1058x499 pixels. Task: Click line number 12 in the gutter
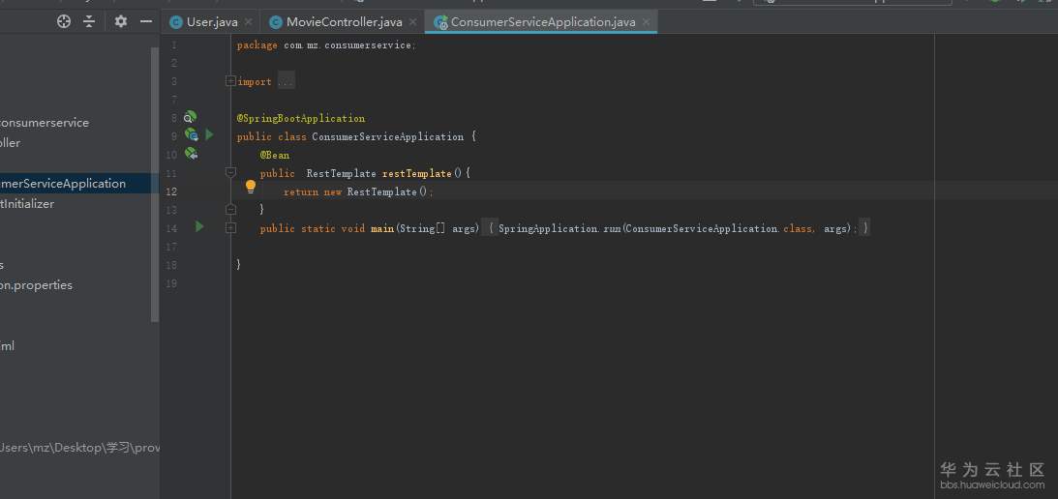pos(171,191)
